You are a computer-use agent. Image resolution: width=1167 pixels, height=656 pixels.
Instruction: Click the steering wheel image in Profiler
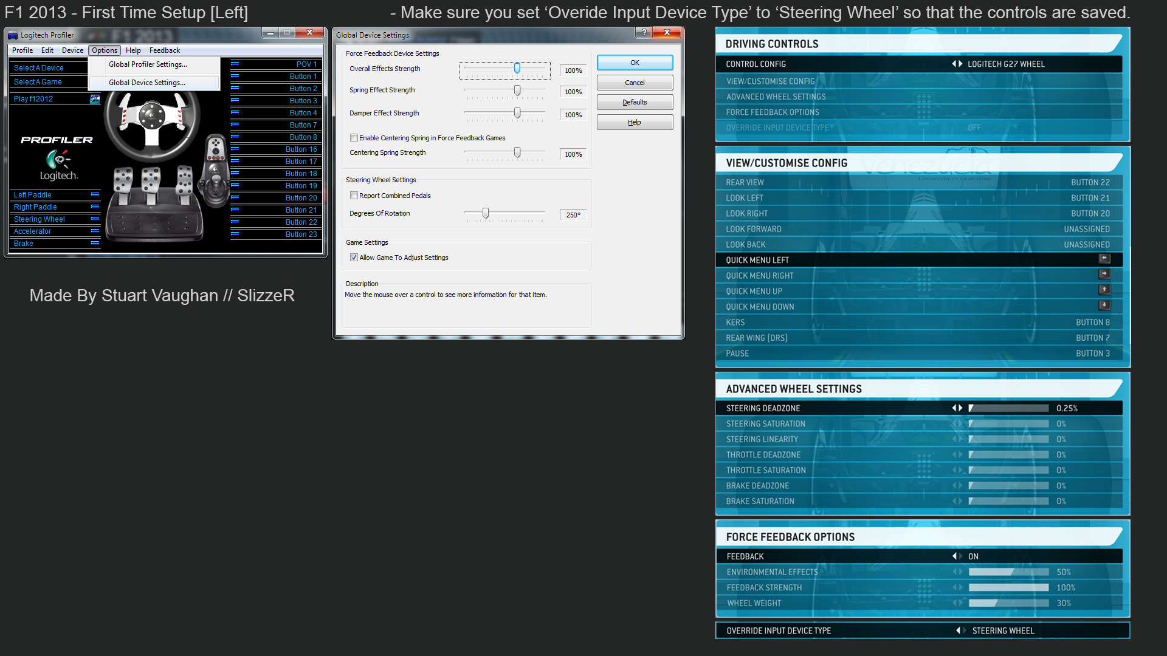pos(152,117)
